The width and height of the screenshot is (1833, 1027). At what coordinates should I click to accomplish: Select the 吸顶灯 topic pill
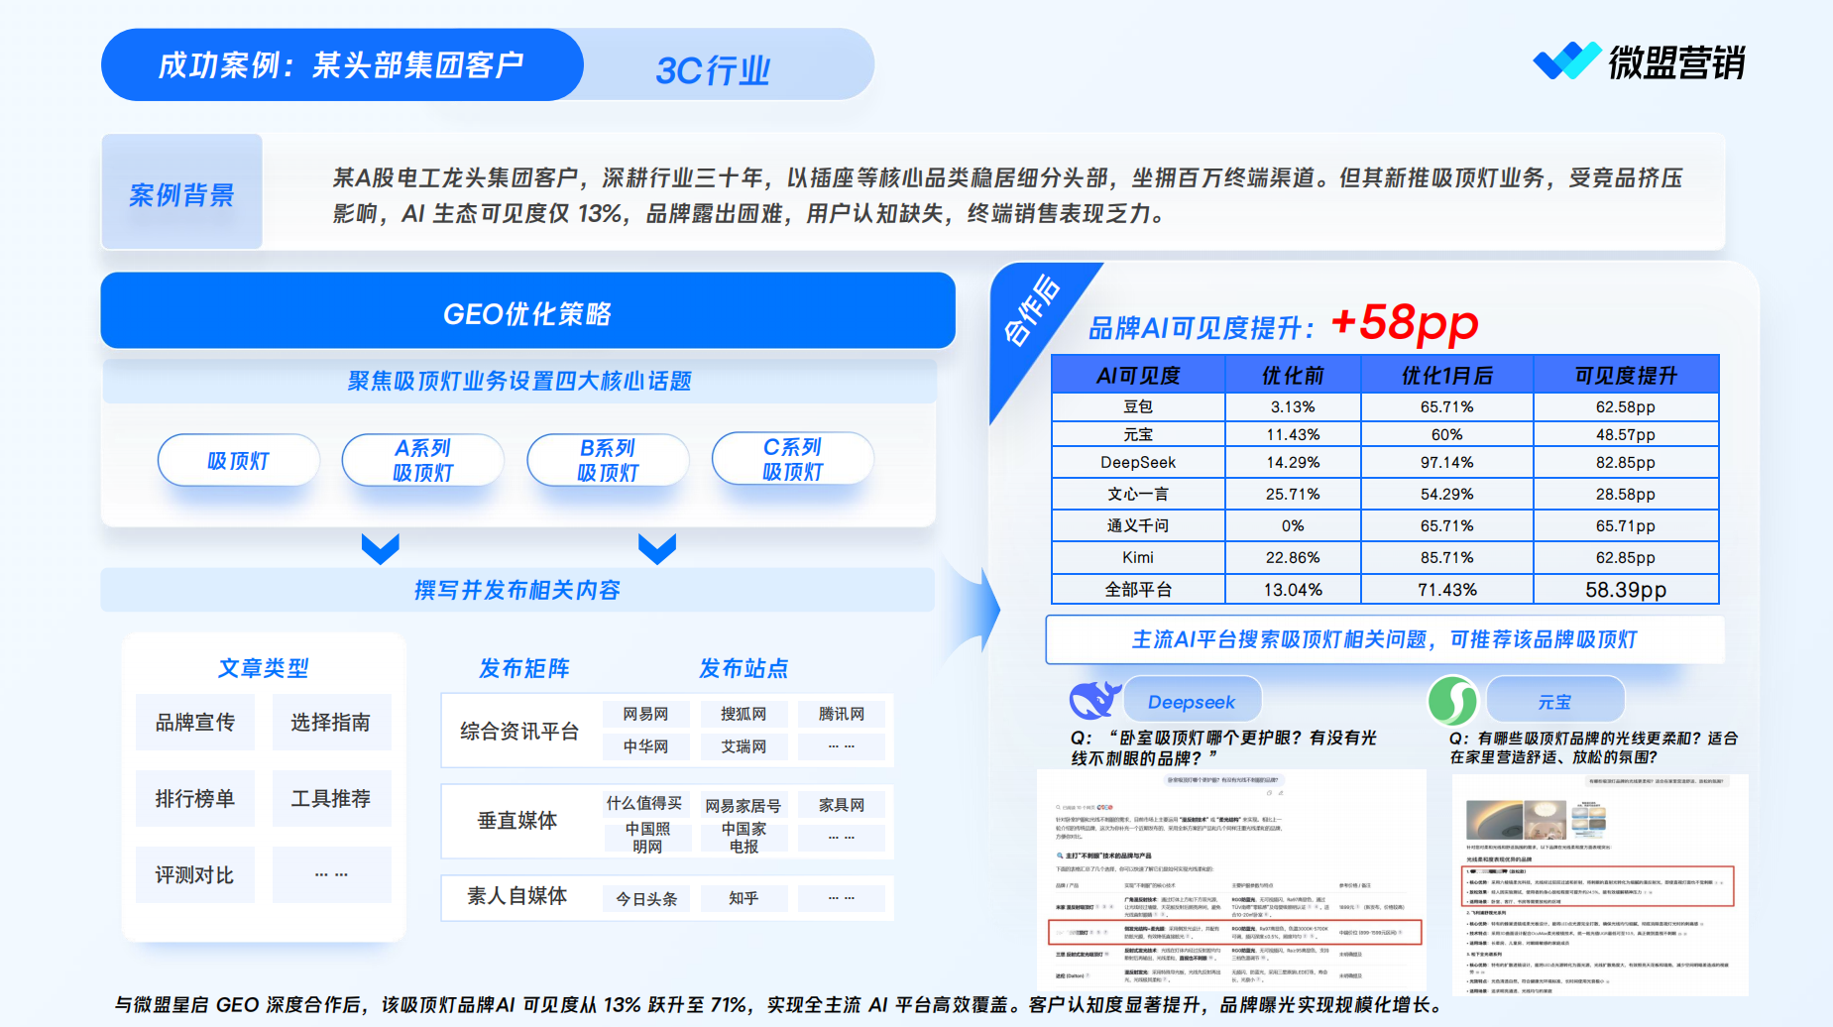coord(238,460)
